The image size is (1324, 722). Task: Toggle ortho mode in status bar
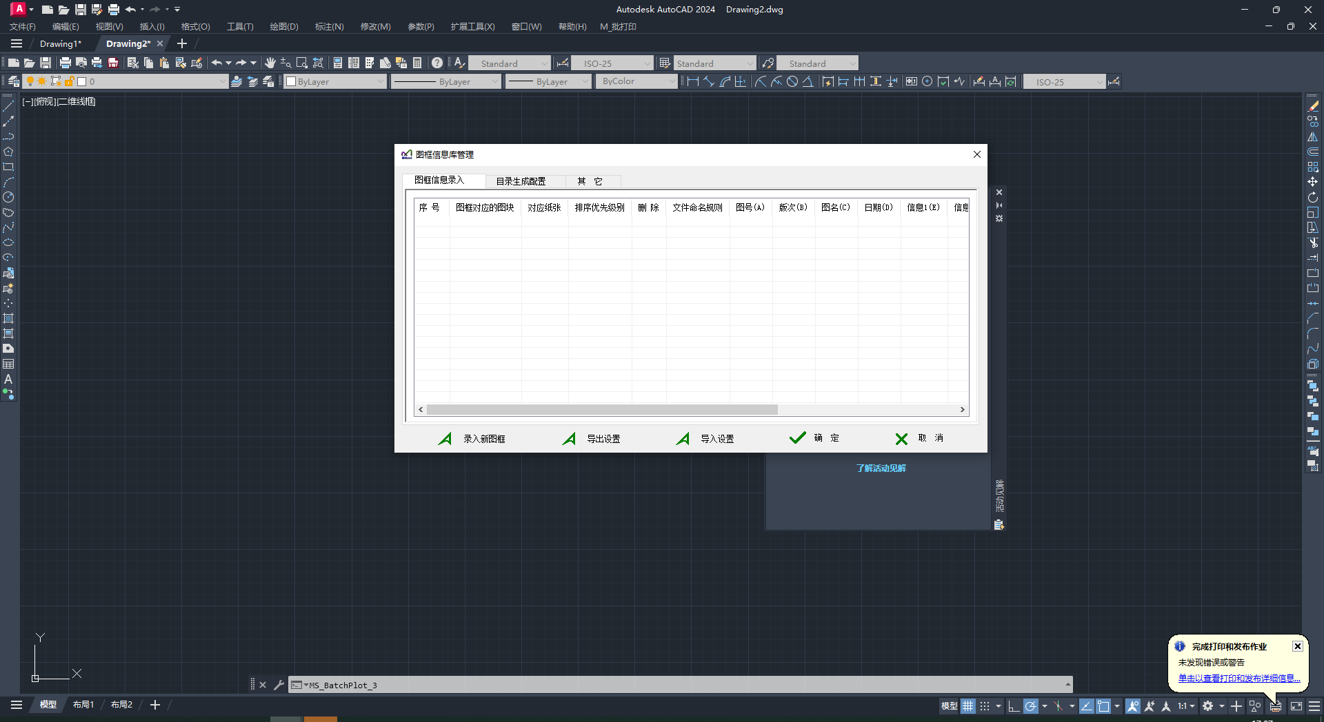pos(1014,705)
